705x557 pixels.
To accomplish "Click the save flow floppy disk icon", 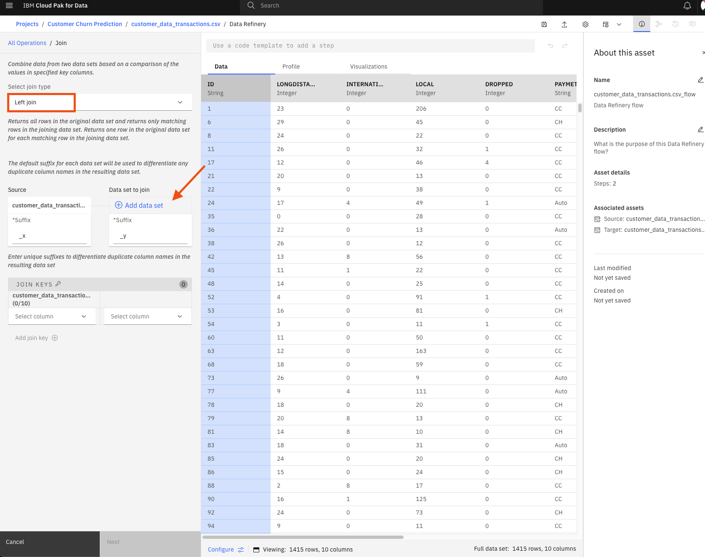I will click(544, 24).
